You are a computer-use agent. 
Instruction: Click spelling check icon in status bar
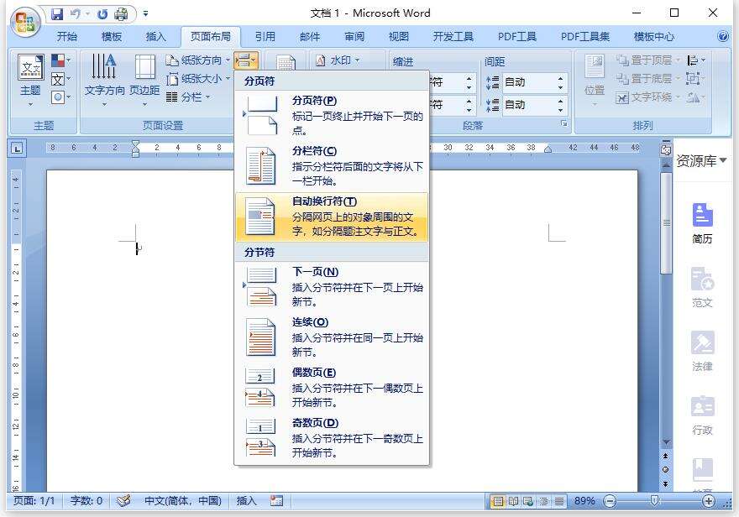(x=123, y=501)
